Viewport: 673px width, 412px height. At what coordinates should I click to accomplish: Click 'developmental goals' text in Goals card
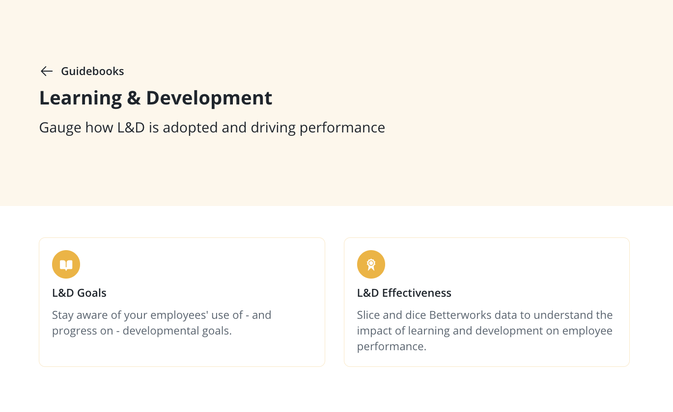click(177, 331)
